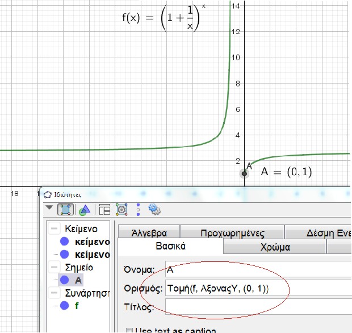Viewport: 352px width, 333px height.
Task: Open the Layout settings icon
Action: [x=104, y=210]
